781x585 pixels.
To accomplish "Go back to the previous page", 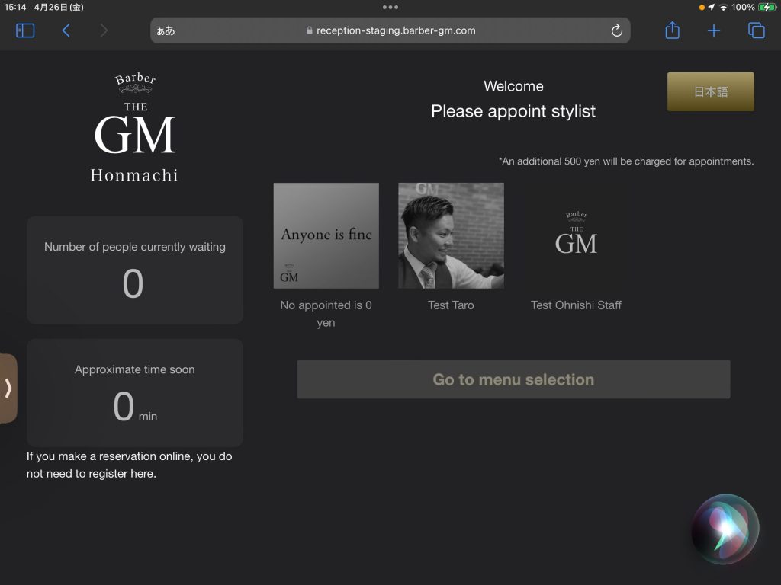I will pos(66,30).
